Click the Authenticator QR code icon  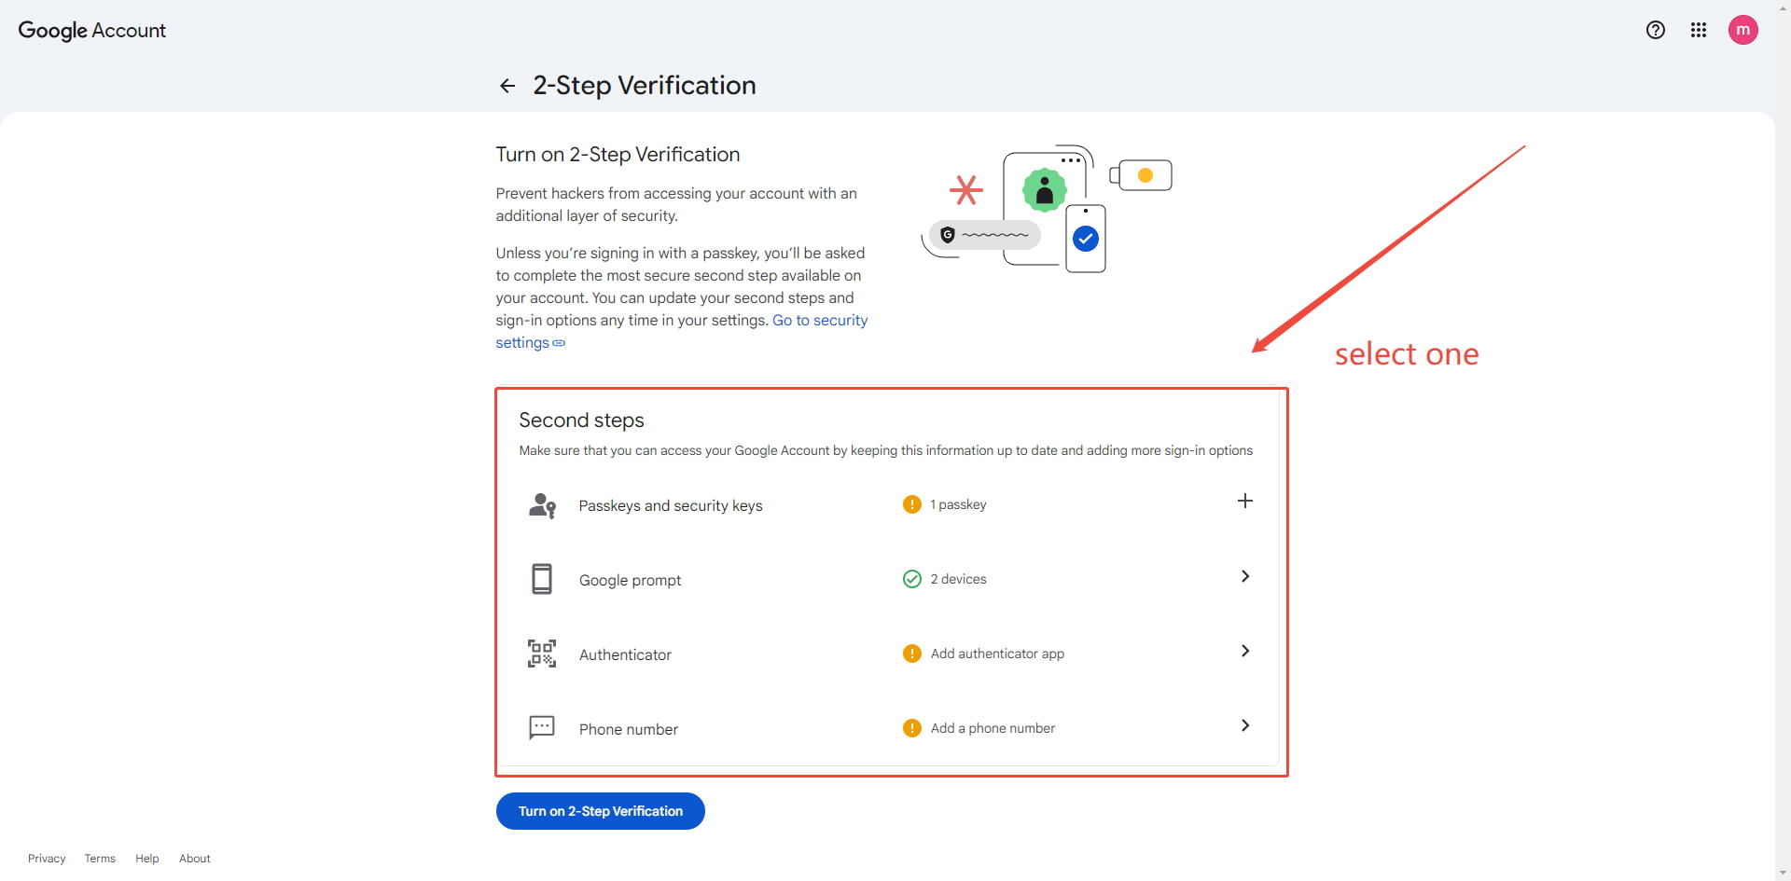[x=542, y=654]
